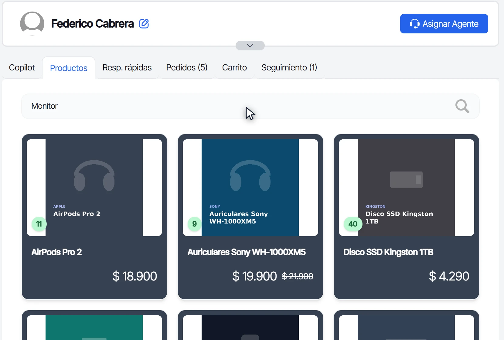Click the $ 19.900 price
Viewport: 504px width, 340px height.
[254, 276]
